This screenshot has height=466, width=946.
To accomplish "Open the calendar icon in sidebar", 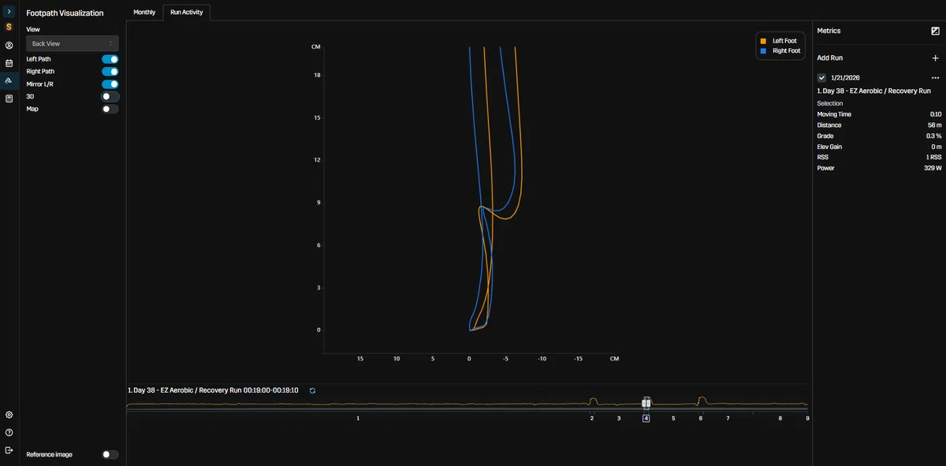I will click(x=9, y=63).
